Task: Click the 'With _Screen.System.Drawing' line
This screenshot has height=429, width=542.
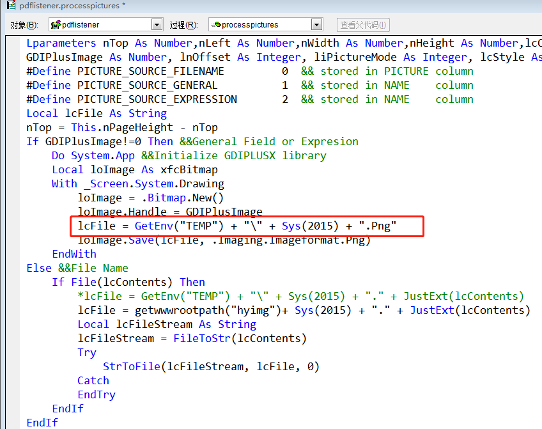Action: tap(138, 184)
